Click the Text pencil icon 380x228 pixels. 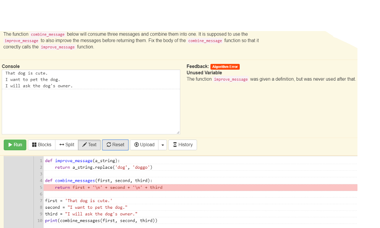[85, 145]
